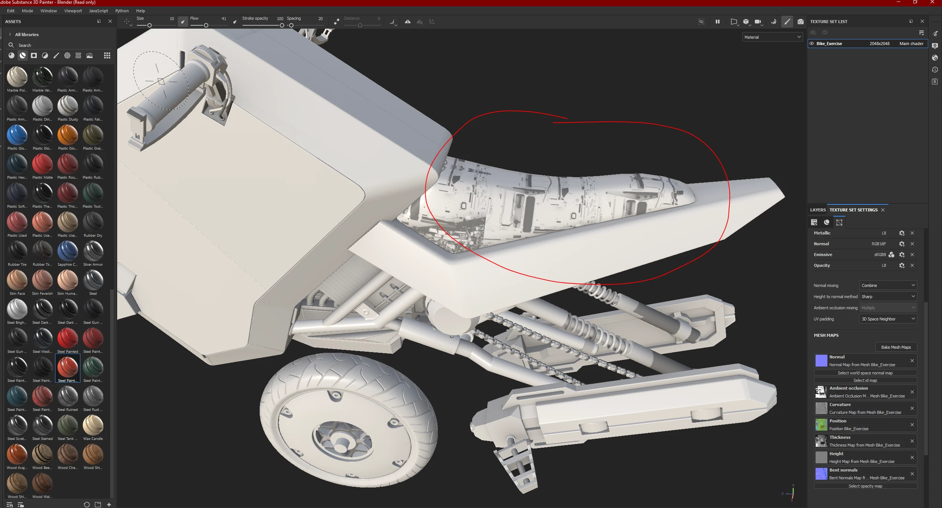
Task: Open settings gear for Normal channel
Action: point(902,244)
